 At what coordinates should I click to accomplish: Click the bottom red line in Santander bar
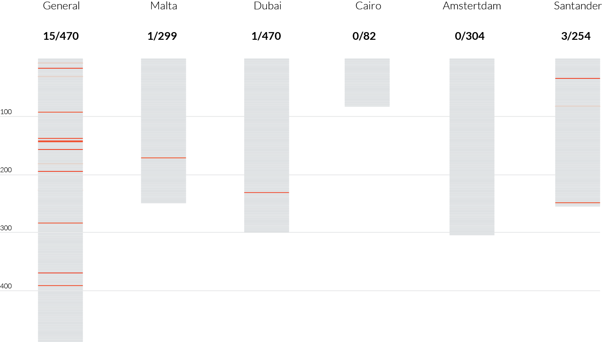[x=578, y=203]
